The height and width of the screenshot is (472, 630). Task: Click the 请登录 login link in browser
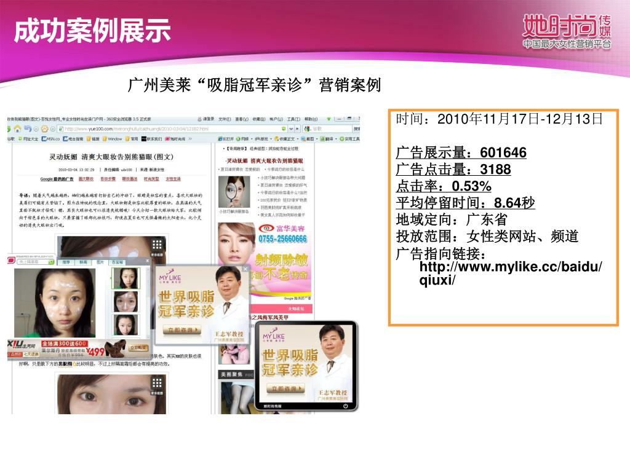pyautogui.click(x=205, y=119)
